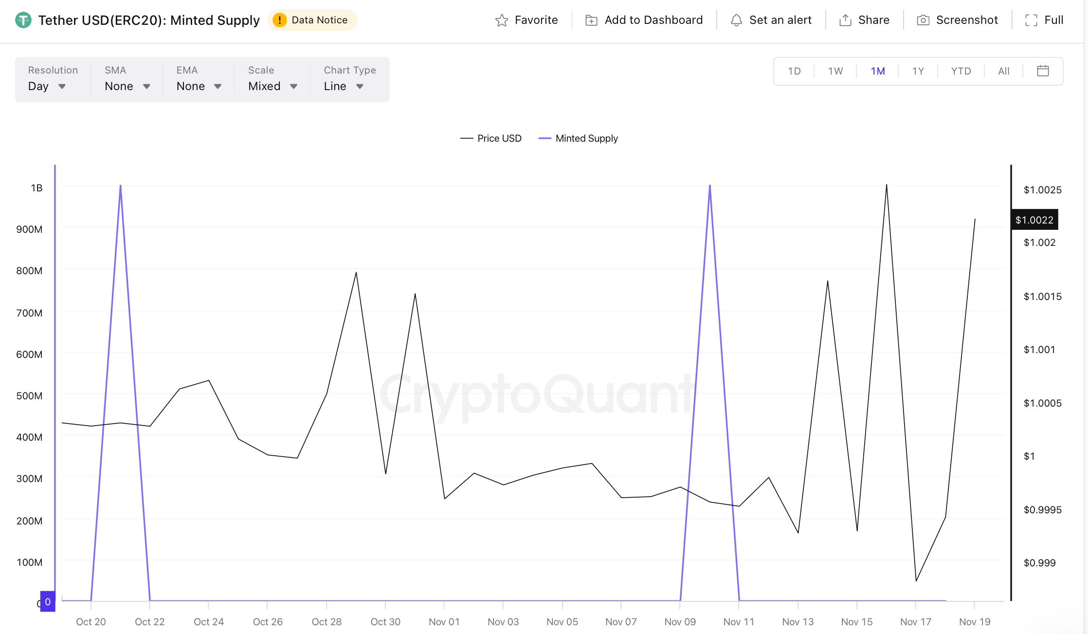This screenshot has height=634, width=1088.
Task: Switch to the 1Y time range
Action: 917,71
